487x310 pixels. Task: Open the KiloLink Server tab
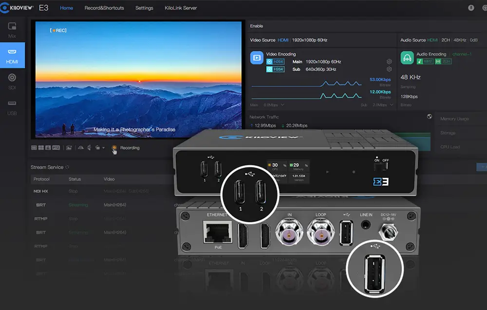coord(181,8)
